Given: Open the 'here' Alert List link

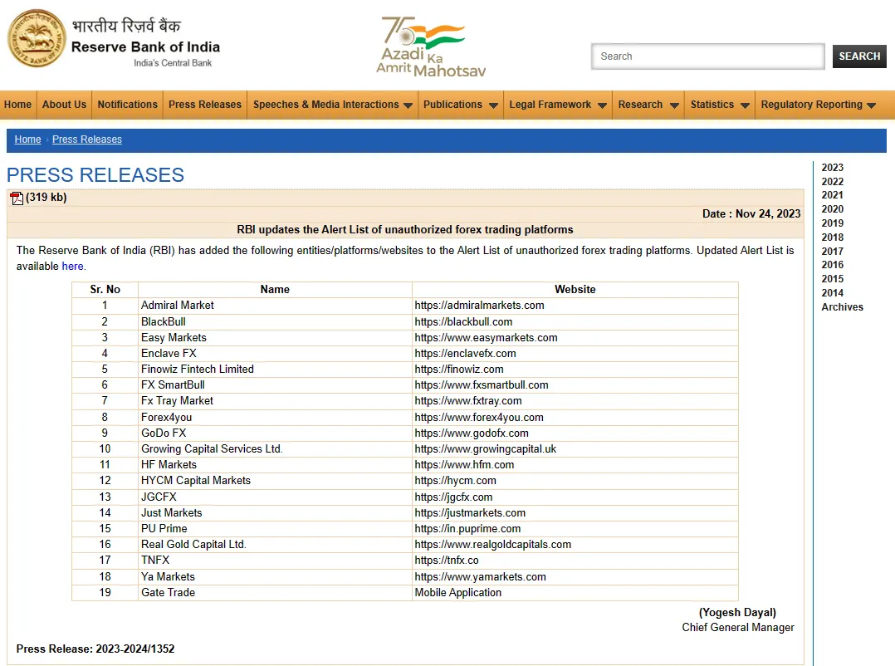Looking at the screenshot, I should click(72, 266).
